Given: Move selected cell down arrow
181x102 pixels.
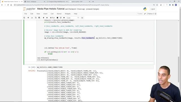Looking at the screenshot, I should (x=47, y=18).
